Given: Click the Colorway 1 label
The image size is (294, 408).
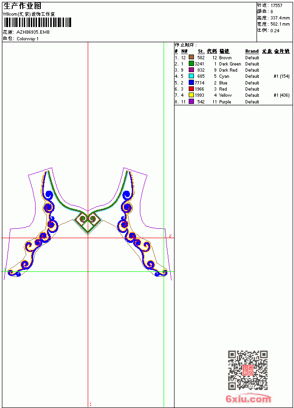Looking at the screenshot, I should point(28,39).
